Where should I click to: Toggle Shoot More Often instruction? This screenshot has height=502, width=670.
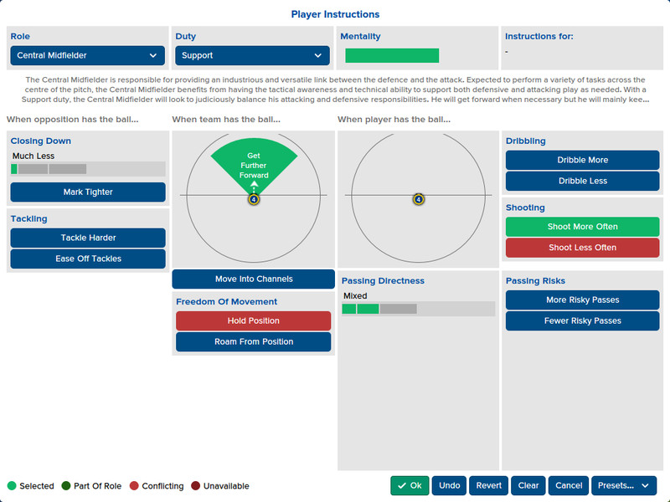(582, 227)
